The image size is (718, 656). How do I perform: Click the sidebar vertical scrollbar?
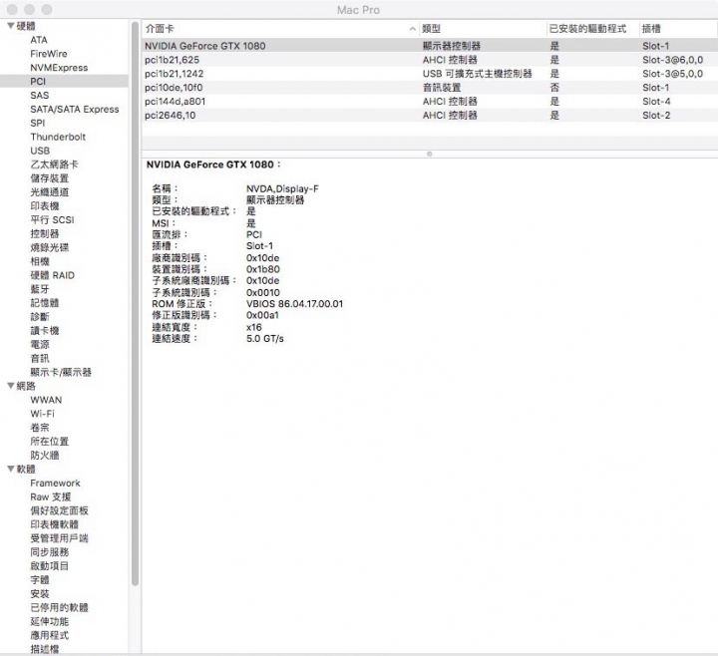(x=135, y=303)
